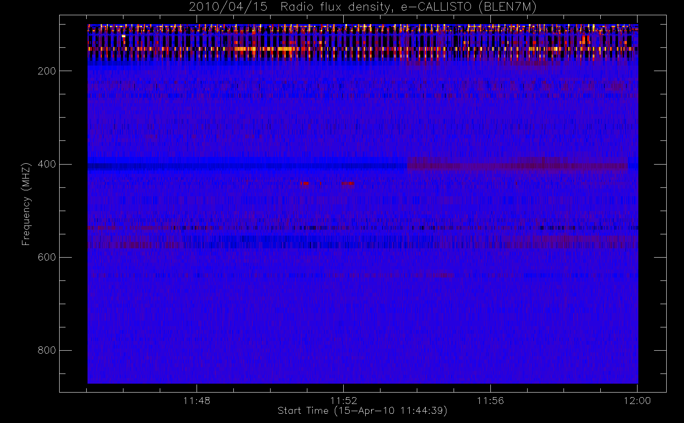Viewport: 684px width, 423px height.
Task: Click the 400 frequency tick label
Action: coord(47,164)
